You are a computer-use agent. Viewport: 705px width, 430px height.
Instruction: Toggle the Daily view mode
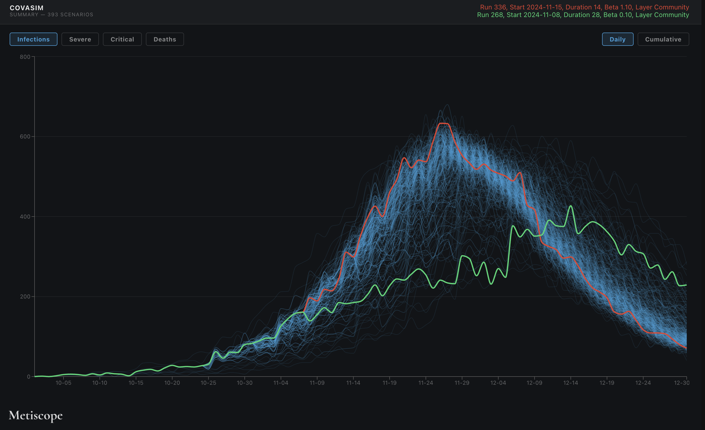[x=618, y=39]
